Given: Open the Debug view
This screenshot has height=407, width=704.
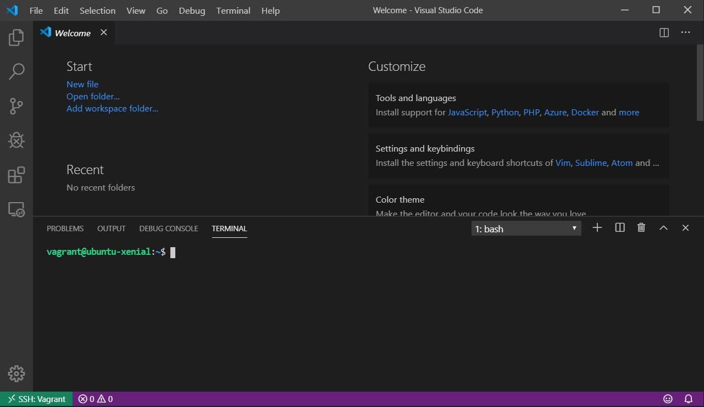Looking at the screenshot, I should point(15,140).
